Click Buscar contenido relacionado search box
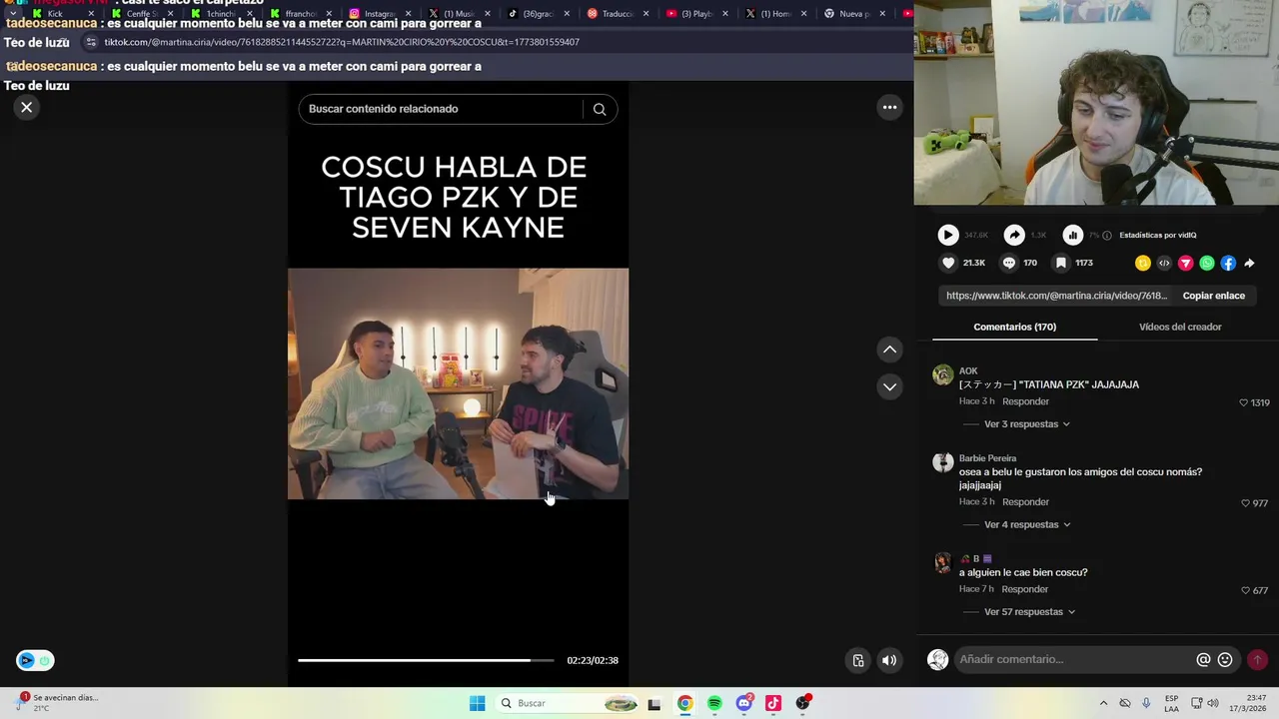This screenshot has height=719, width=1279. (x=440, y=109)
